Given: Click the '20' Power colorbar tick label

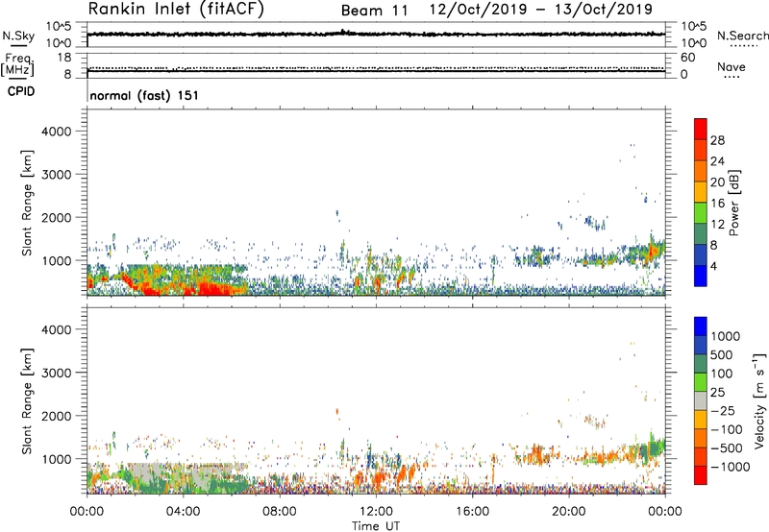Looking at the screenshot, I should point(717,182).
